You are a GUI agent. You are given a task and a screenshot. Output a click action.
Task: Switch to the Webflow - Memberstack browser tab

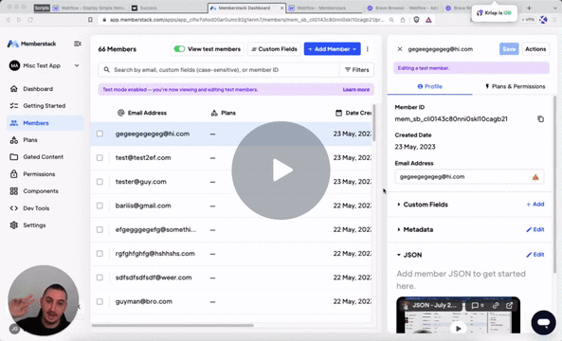[x=321, y=8]
